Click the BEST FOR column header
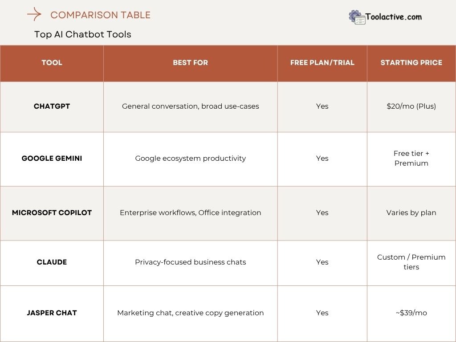The image size is (456, 342). [190, 63]
